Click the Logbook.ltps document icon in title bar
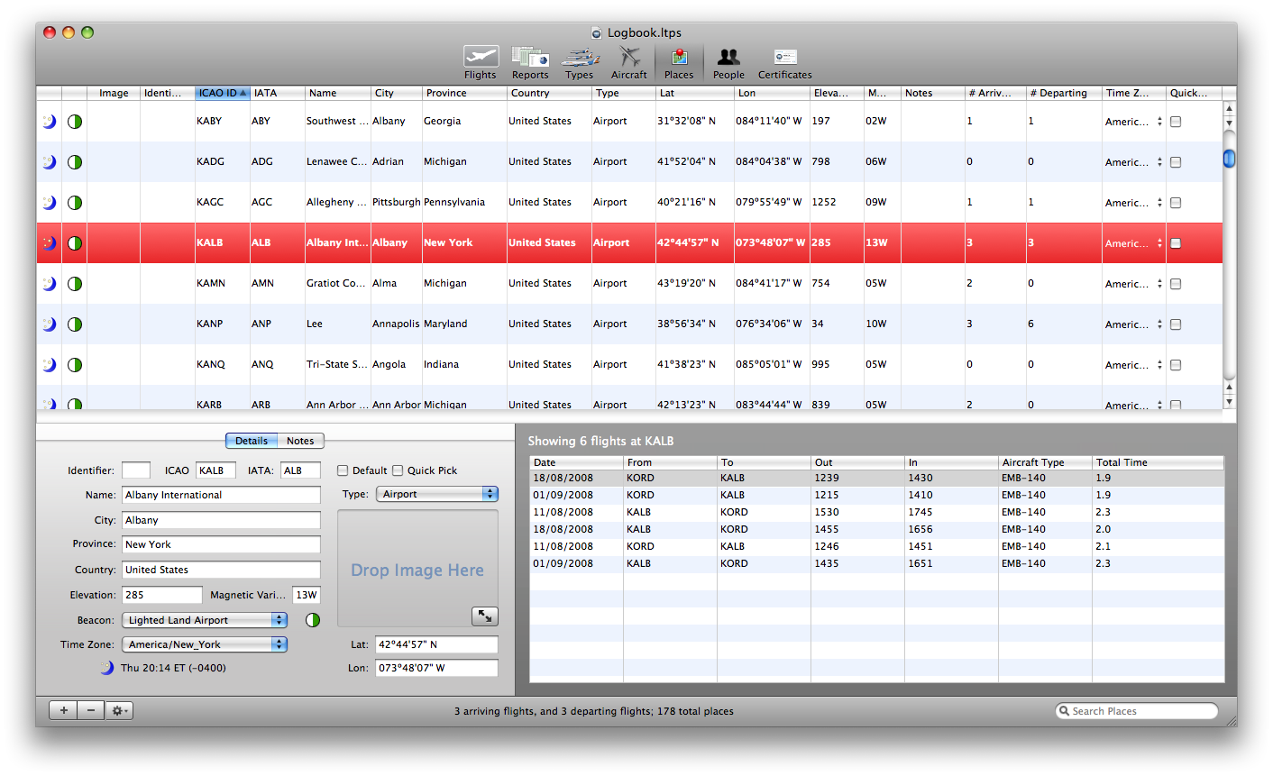1273x776 pixels. 596,33
